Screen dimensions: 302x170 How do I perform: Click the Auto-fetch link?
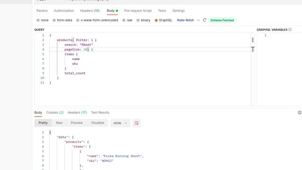(x=185, y=20)
